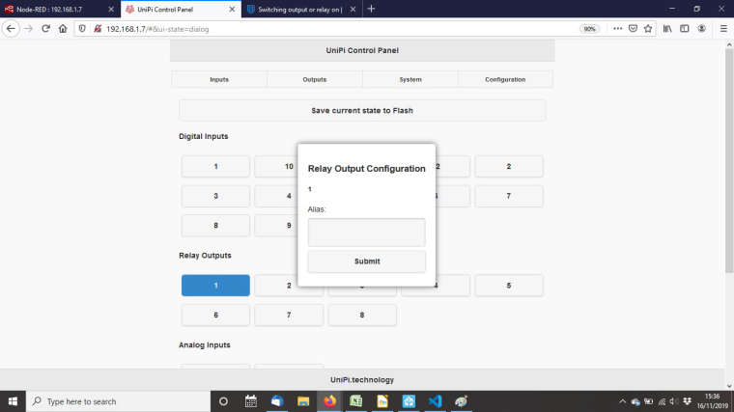Reset the 90% zoom indicator
734x412 pixels.
click(589, 29)
